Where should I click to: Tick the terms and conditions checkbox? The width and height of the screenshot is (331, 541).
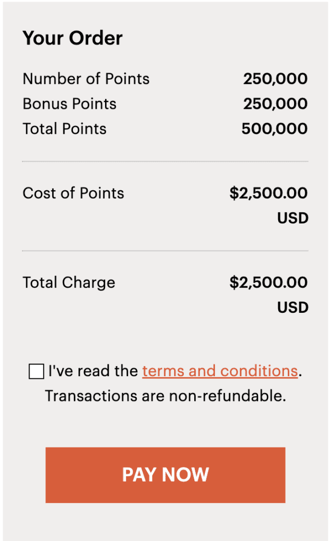(x=36, y=371)
